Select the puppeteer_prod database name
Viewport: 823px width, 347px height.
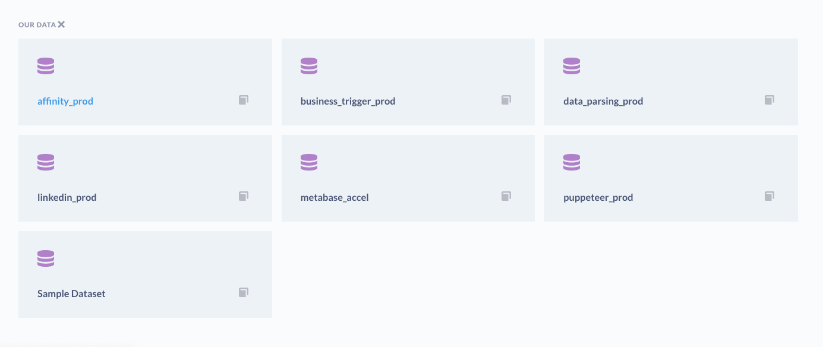(x=598, y=197)
